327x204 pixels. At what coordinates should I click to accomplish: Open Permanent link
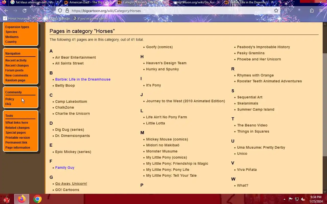[x=16, y=143]
